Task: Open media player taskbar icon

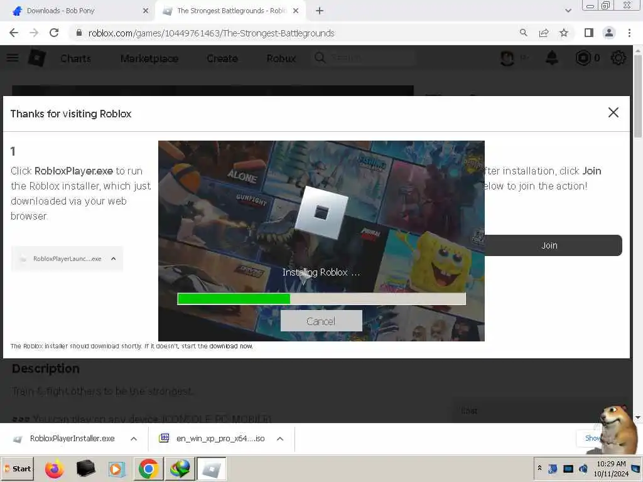Action: [116, 468]
